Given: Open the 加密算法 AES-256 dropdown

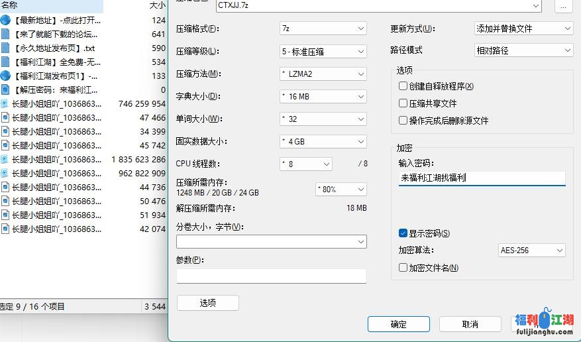Looking at the screenshot, I should tap(531, 251).
